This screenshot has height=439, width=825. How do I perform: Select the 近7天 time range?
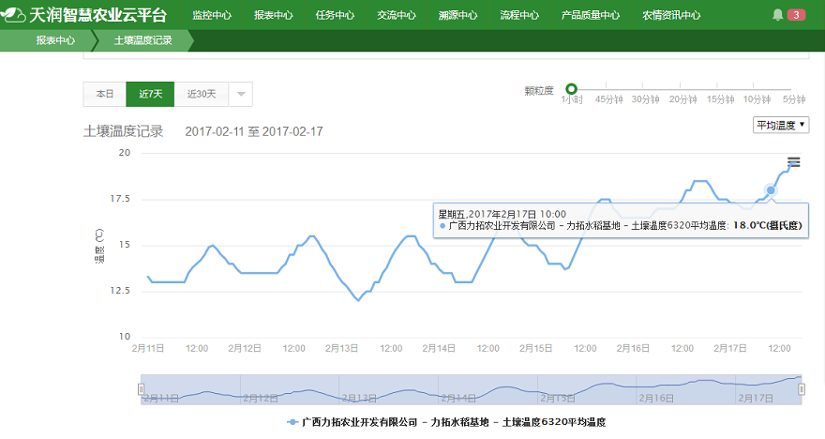coord(150,94)
